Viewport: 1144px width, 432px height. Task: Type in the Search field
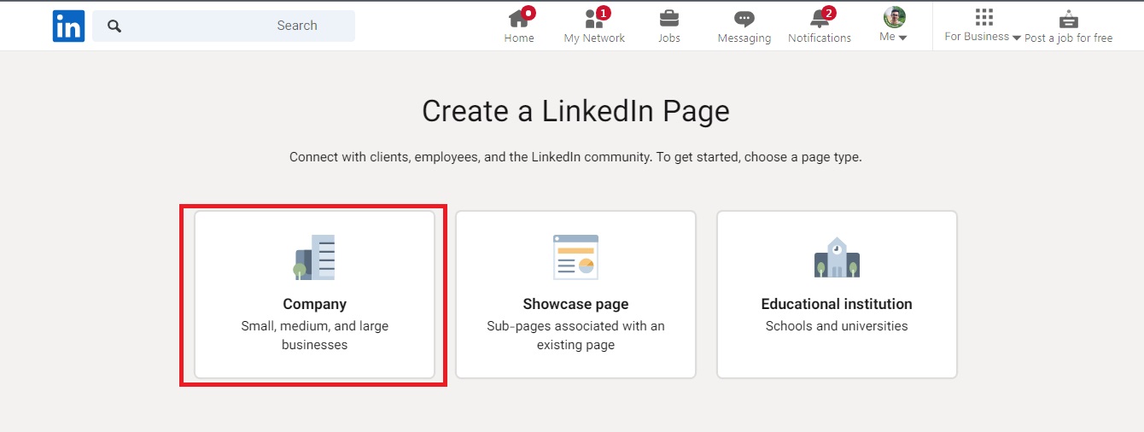point(239,26)
